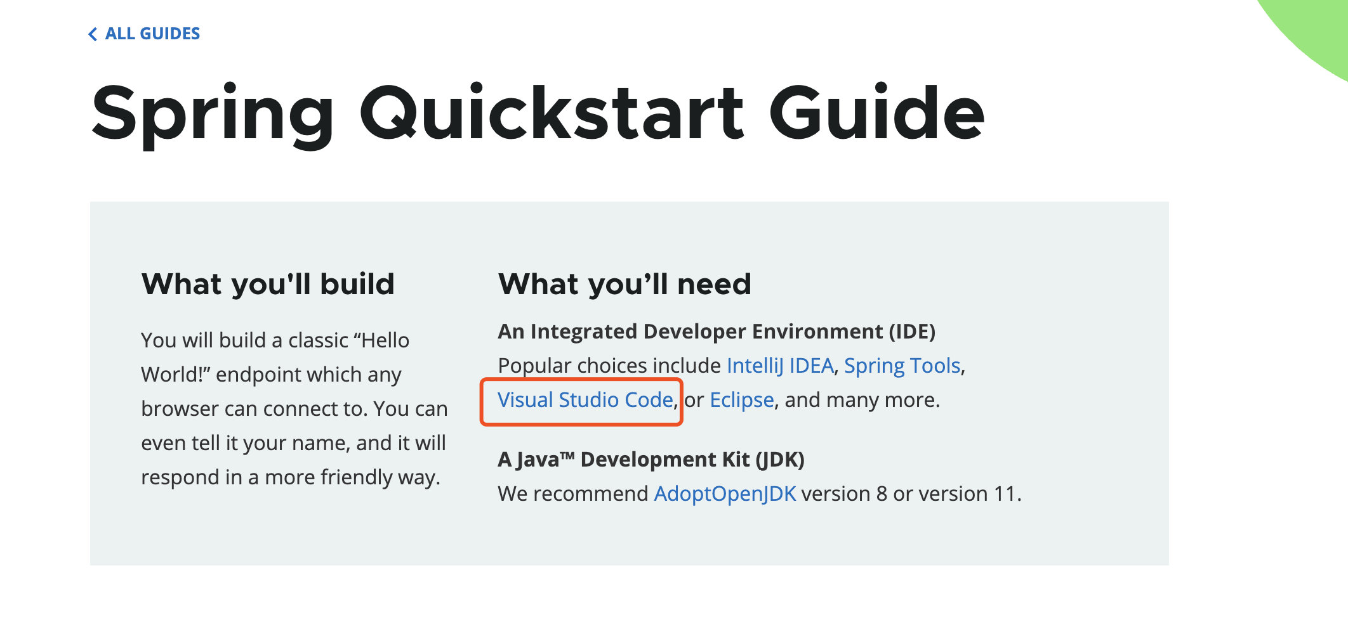Viewport: 1348px width, 639px height.
Task: Open the AdoptOpenJDK link
Action: pos(725,494)
